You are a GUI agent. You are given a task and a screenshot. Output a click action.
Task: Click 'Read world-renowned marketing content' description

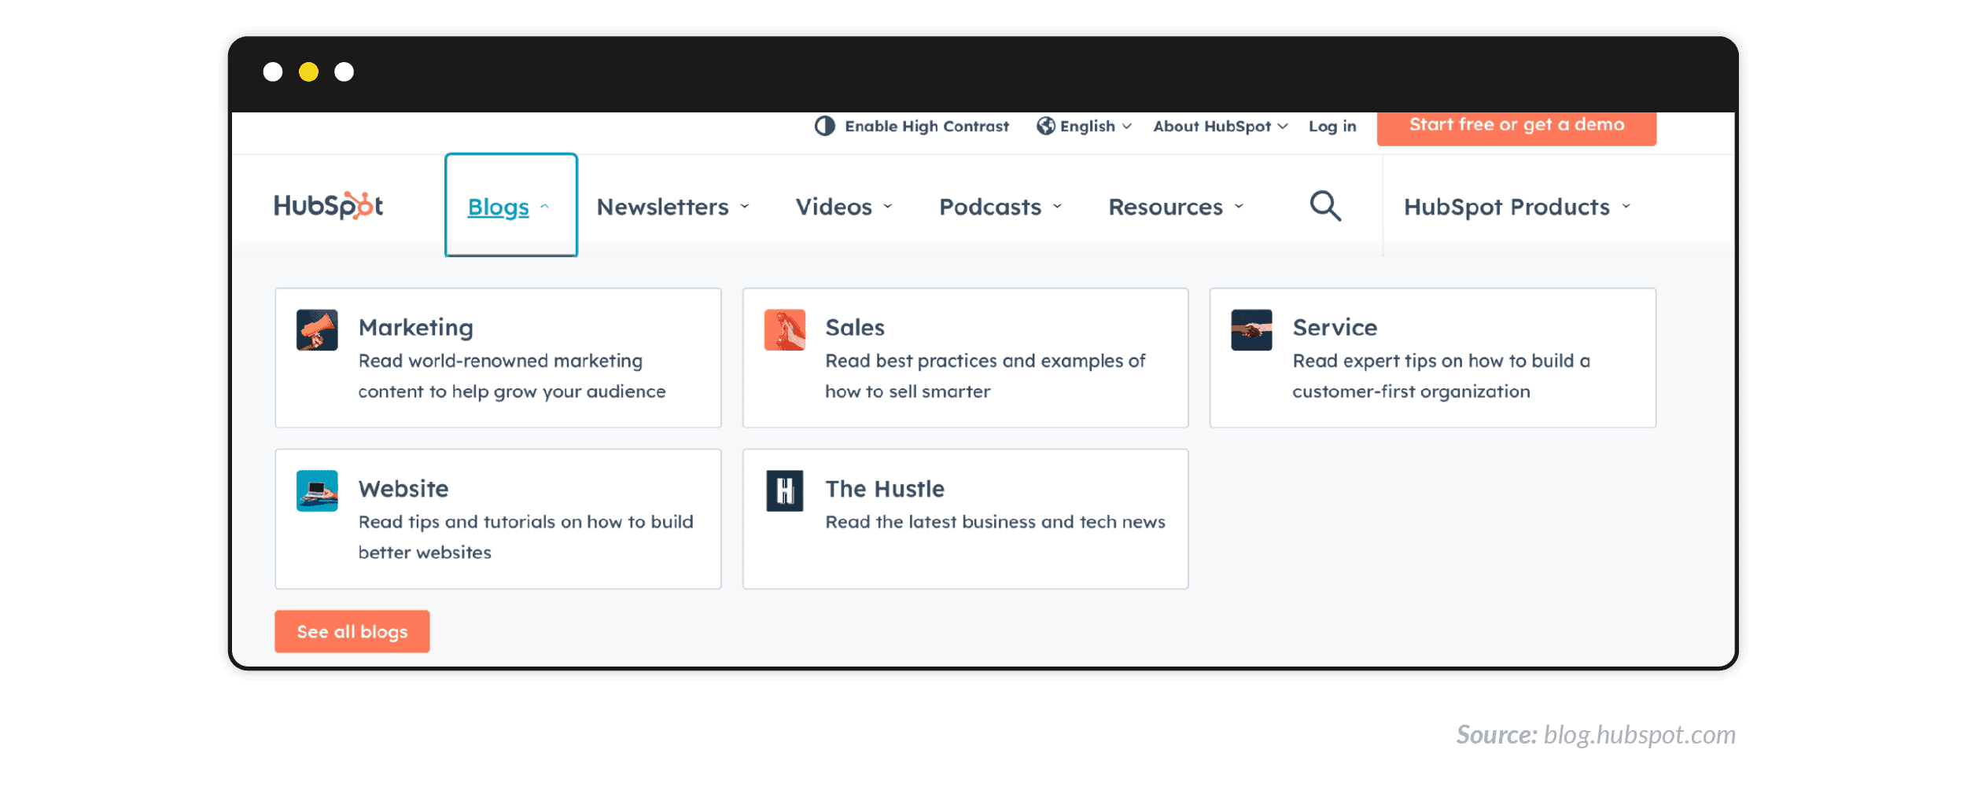512,376
